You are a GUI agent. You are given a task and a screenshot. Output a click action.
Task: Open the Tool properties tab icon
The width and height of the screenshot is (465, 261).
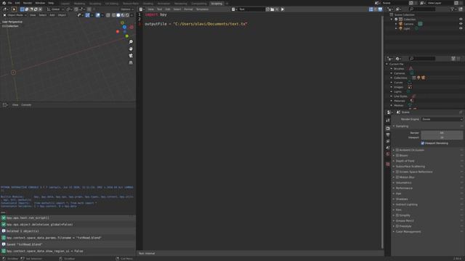[x=388, y=120]
